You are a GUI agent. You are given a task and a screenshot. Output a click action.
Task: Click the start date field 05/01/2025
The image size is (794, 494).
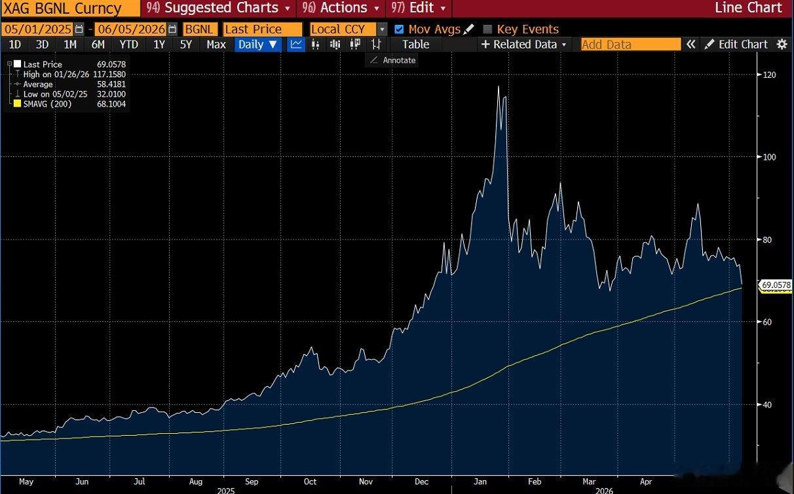(38, 29)
